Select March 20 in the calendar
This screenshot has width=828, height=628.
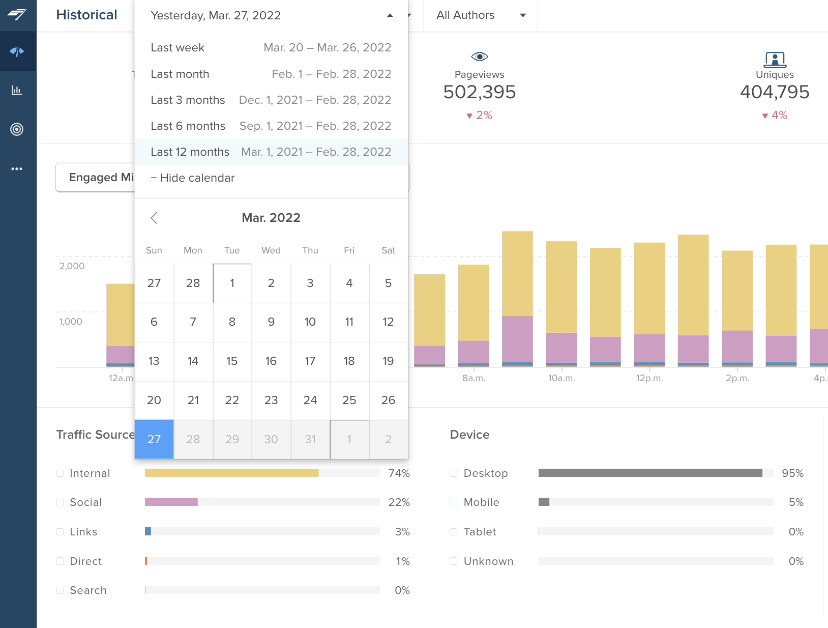pos(154,401)
